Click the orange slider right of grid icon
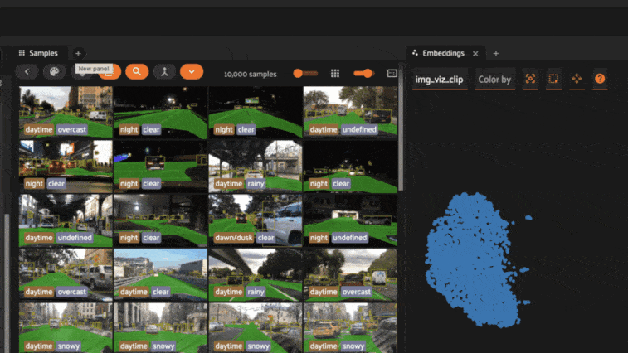 point(363,73)
